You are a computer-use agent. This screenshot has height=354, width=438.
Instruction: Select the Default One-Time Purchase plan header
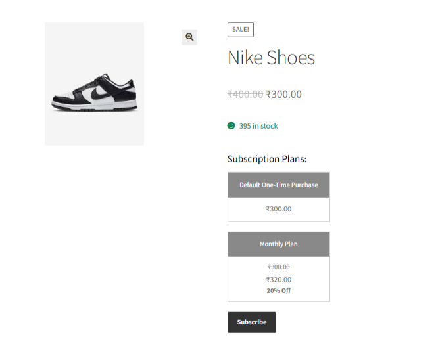(278, 185)
